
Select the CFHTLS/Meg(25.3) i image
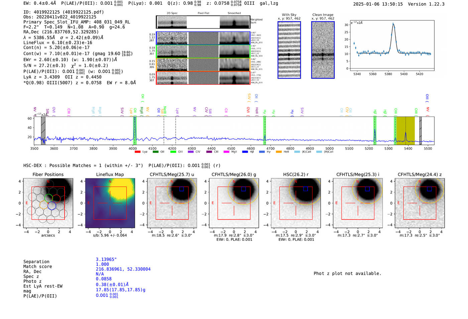pos(358,203)
